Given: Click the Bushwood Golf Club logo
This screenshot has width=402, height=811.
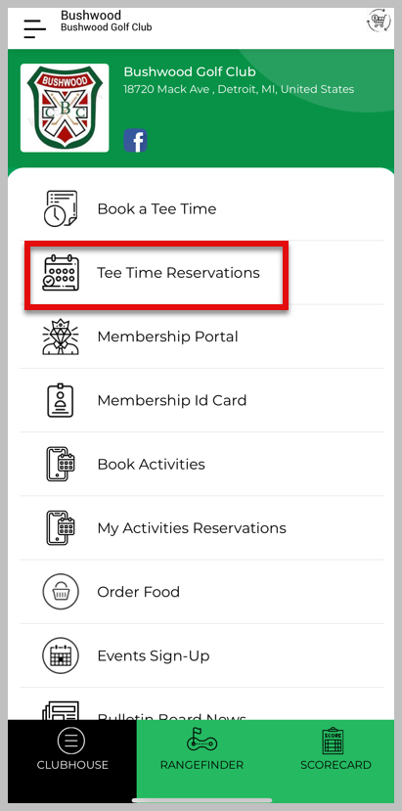Looking at the screenshot, I should (65, 108).
